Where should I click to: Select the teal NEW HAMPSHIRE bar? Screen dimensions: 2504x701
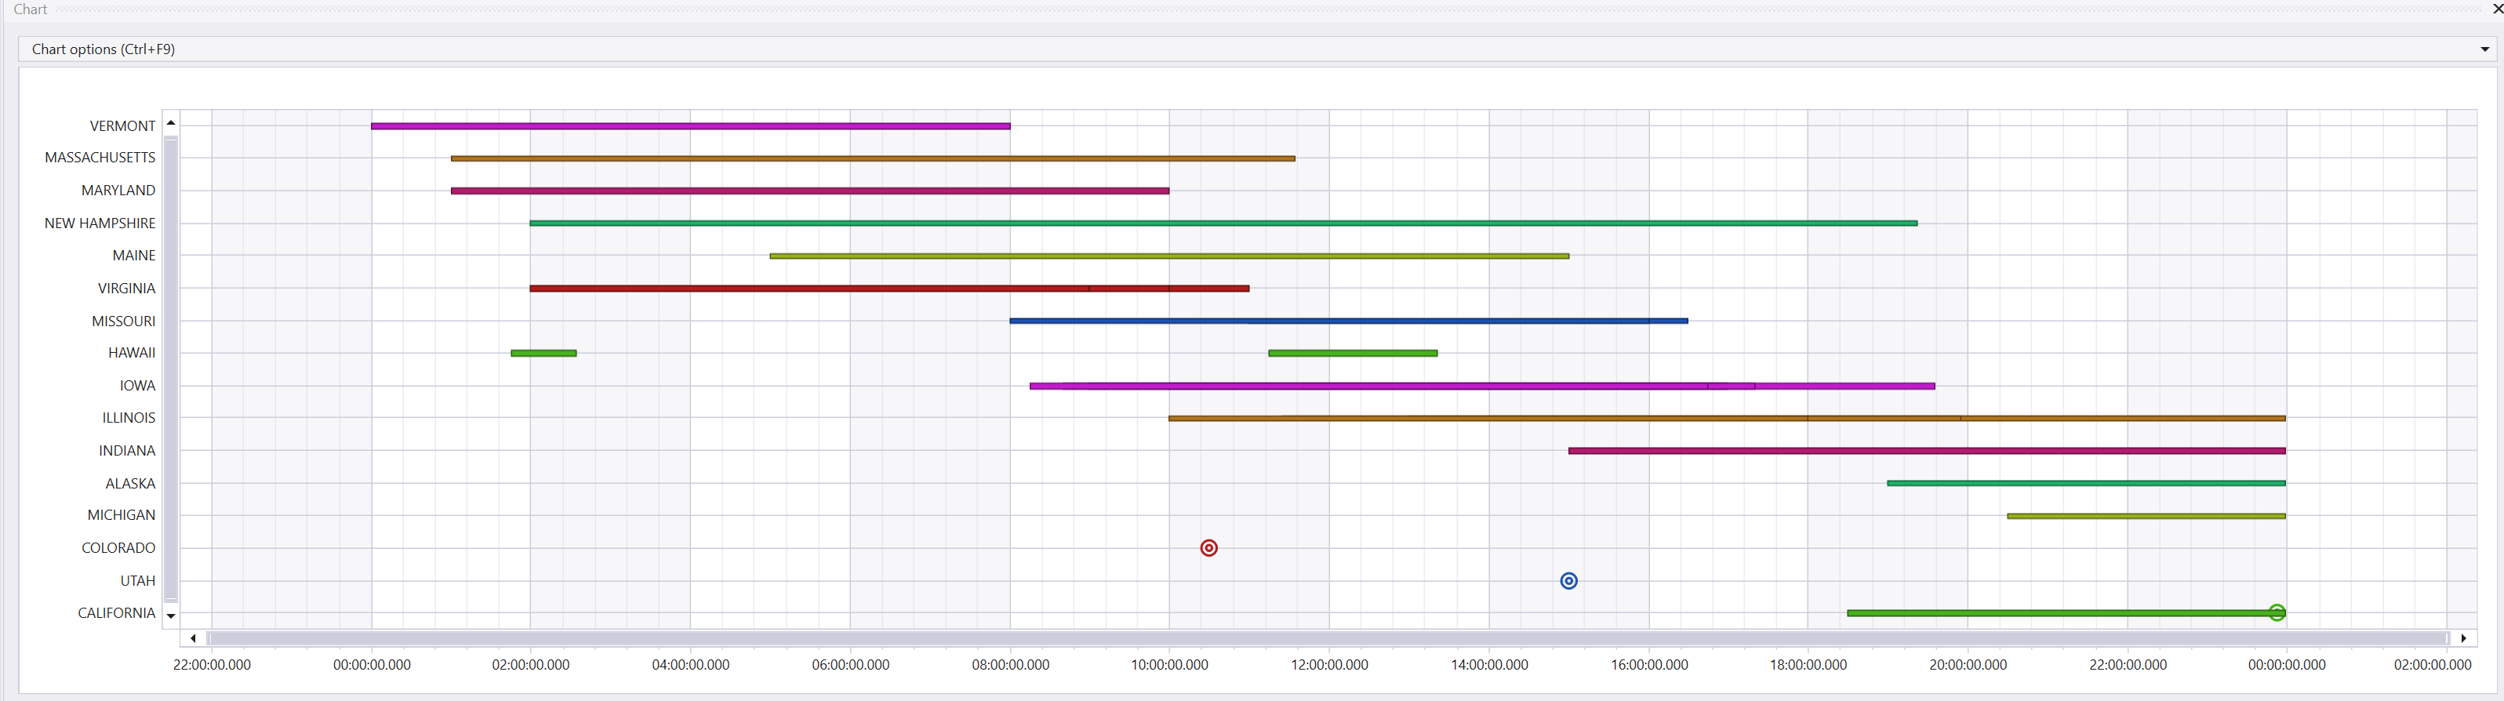tap(1223, 223)
